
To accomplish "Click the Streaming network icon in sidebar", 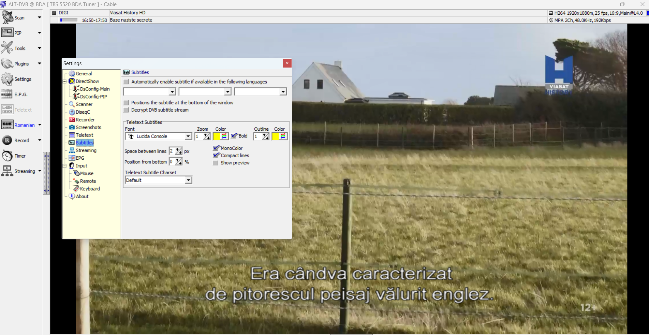I will click(x=7, y=171).
